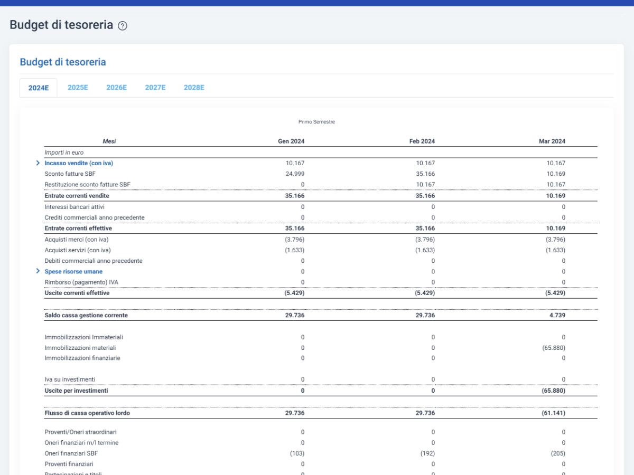Click the Incasso vendite (con iva) link
The width and height of the screenshot is (634, 475).
point(79,163)
